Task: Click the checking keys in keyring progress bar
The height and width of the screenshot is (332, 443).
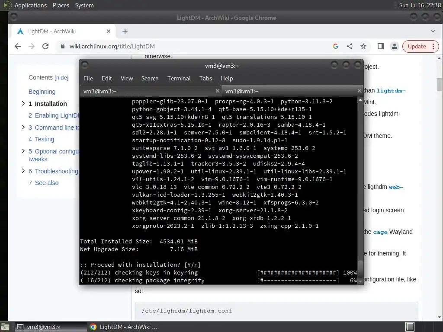Action: [x=298, y=272]
